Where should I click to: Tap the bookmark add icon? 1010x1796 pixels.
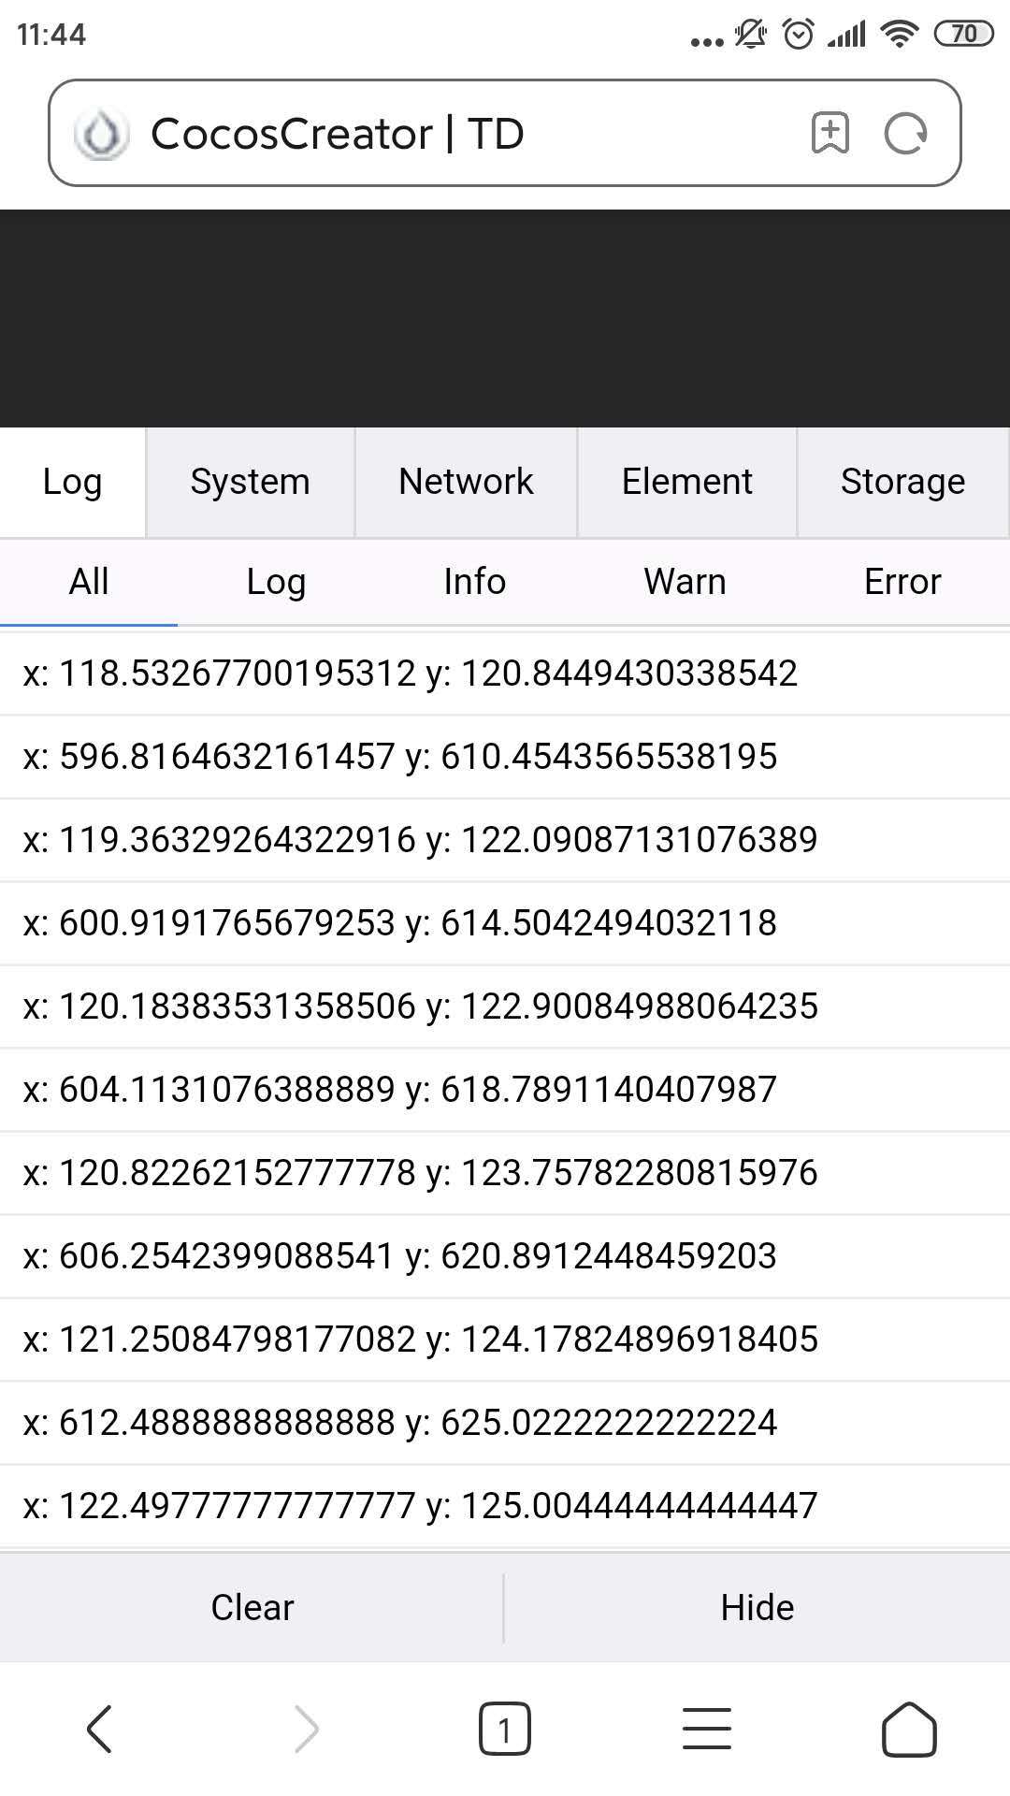tap(830, 133)
